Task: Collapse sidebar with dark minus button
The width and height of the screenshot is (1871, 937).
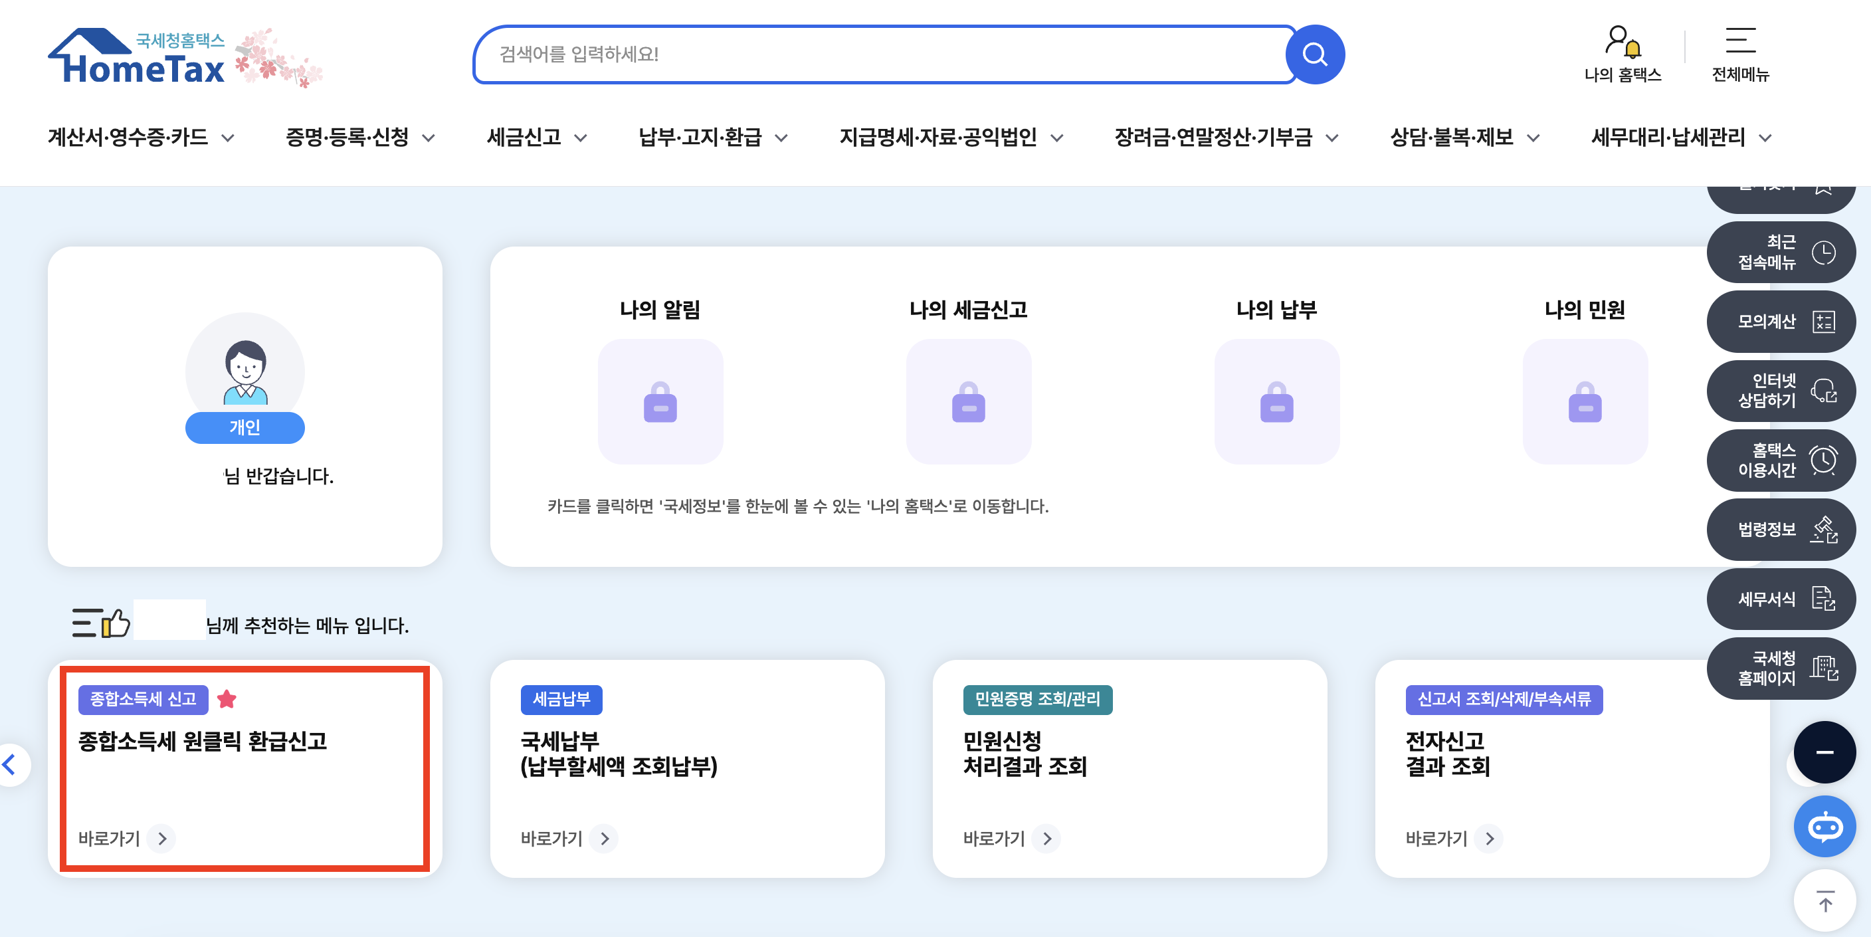Action: [x=1824, y=752]
